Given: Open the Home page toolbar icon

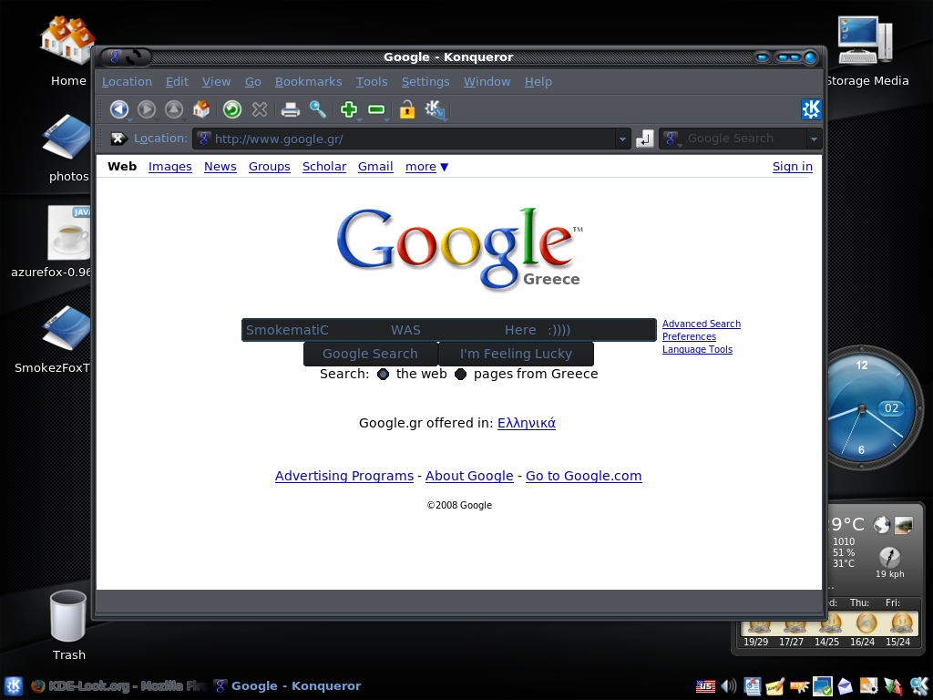Looking at the screenshot, I should coord(201,109).
